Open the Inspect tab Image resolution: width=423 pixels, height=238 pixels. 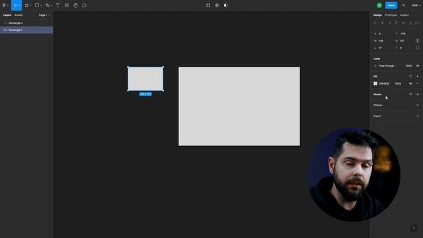pyautogui.click(x=404, y=15)
